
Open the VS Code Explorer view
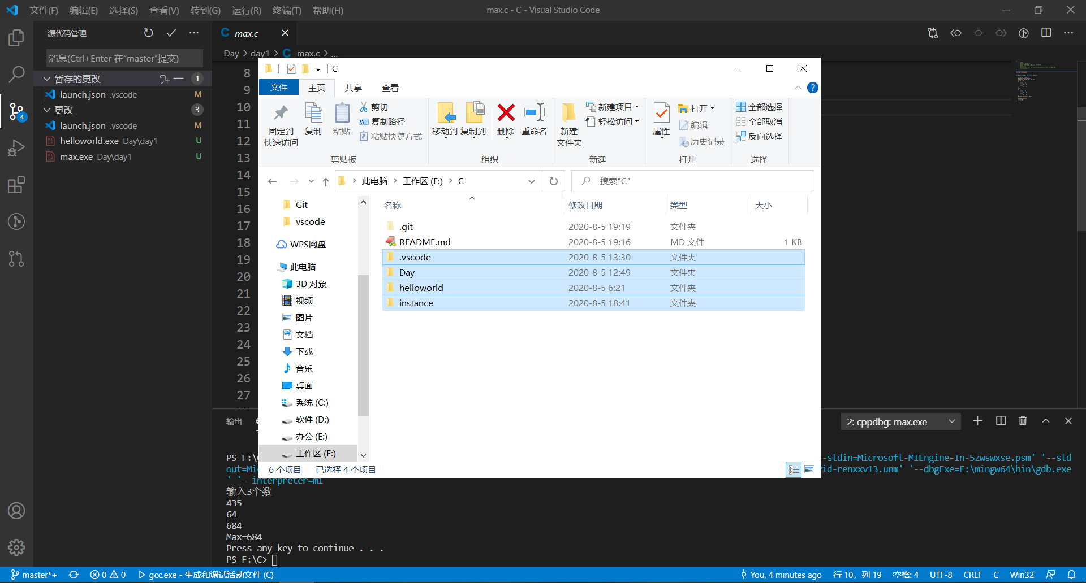(16, 38)
